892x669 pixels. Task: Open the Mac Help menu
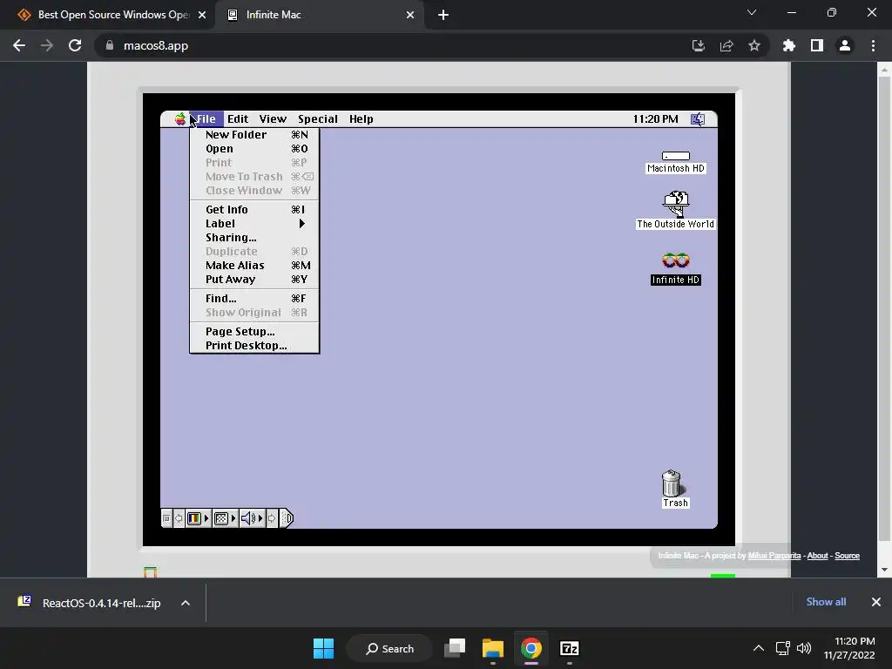(x=362, y=118)
